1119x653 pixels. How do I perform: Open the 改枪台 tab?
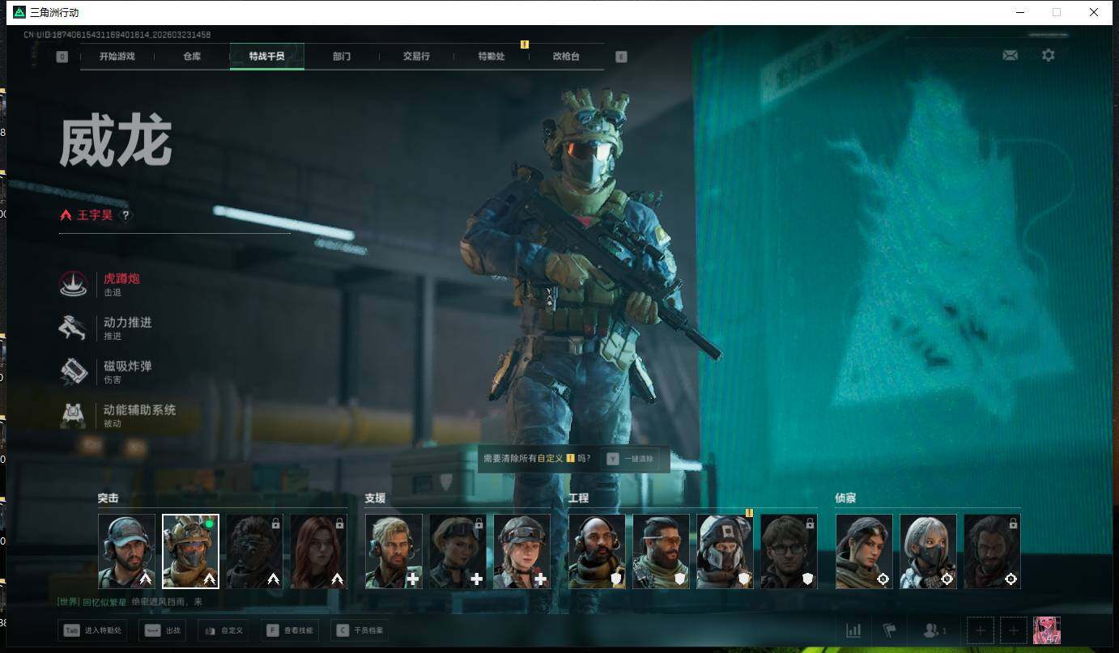click(566, 57)
